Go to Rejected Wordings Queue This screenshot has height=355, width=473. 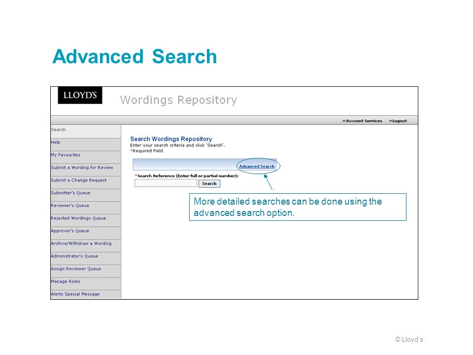pyautogui.click(x=86, y=221)
